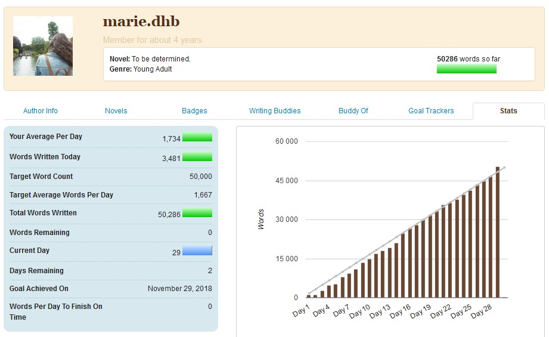
Task: Click the 'Words Remaining' label
Action: (x=39, y=232)
